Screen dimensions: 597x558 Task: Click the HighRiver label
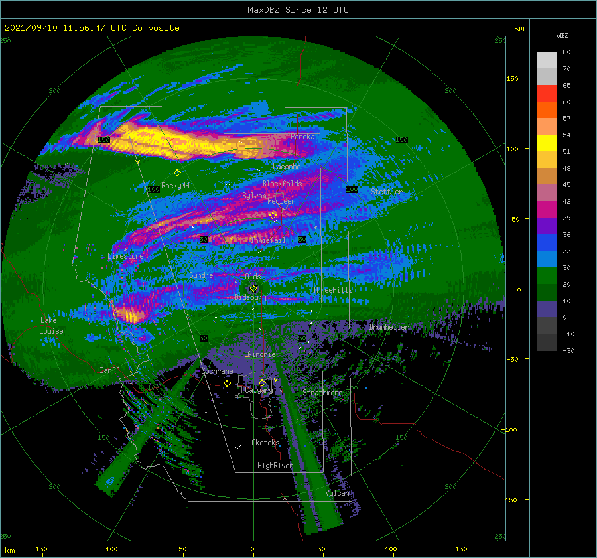275,466
